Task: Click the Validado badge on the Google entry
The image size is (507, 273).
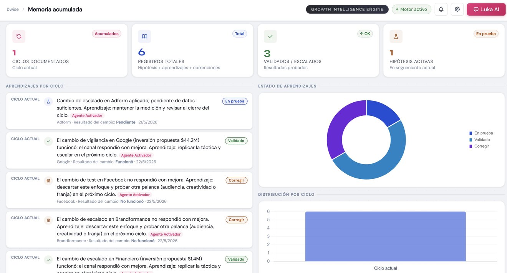Action: click(236, 141)
